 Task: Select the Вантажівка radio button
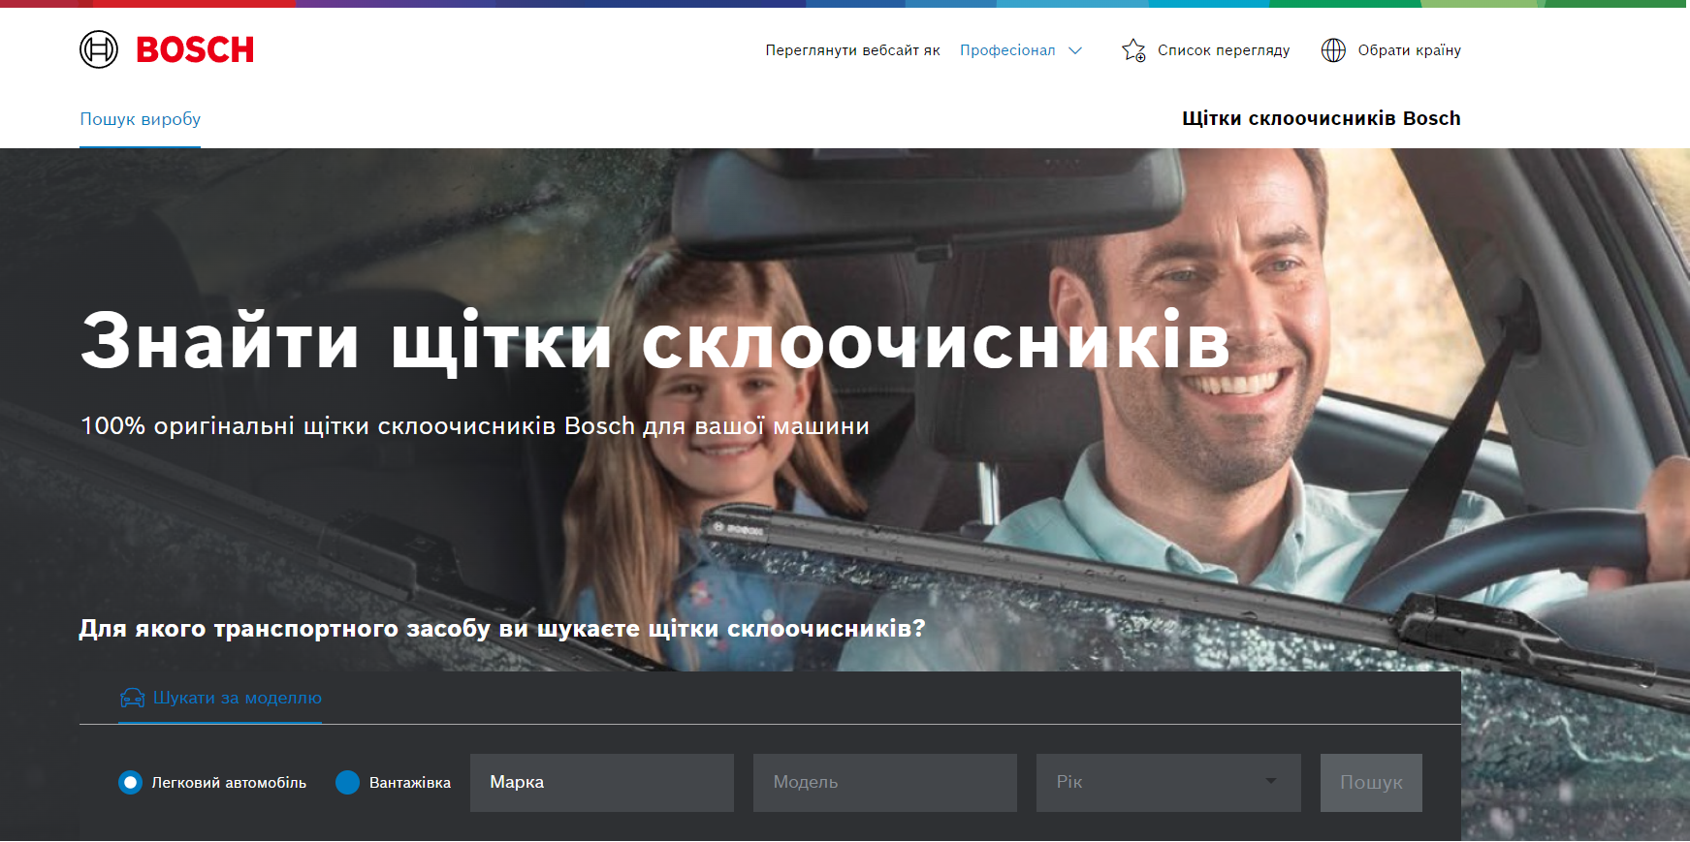(x=347, y=782)
